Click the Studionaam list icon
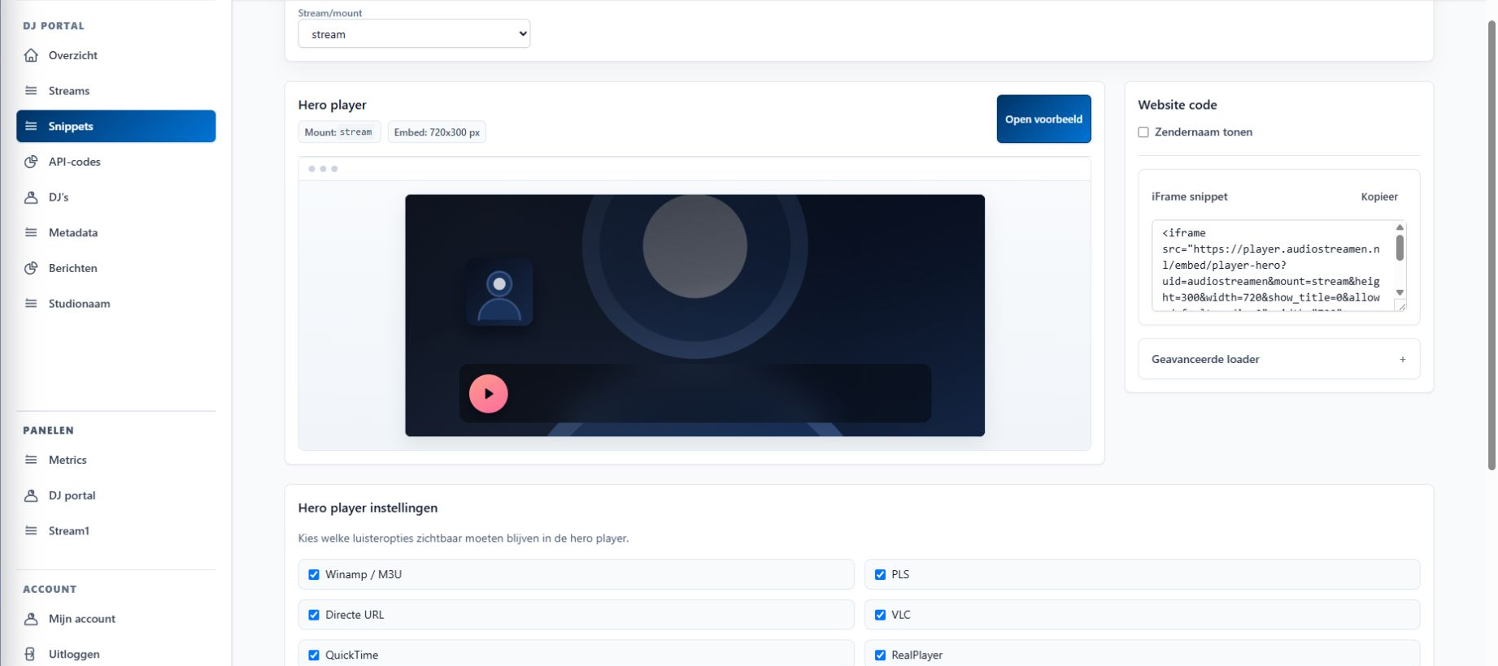The height and width of the screenshot is (666, 1498). [31, 304]
